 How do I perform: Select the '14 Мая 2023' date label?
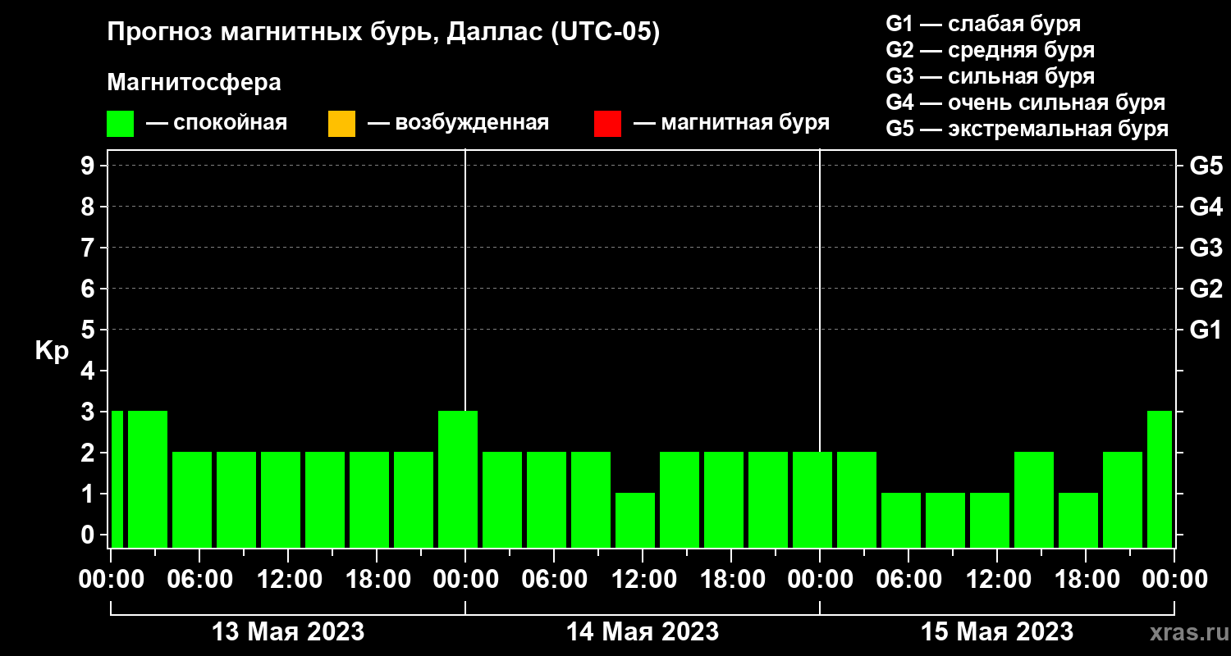tap(643, 631)
